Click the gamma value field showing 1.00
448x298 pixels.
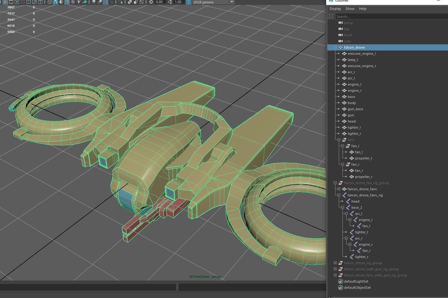point(179,2)
